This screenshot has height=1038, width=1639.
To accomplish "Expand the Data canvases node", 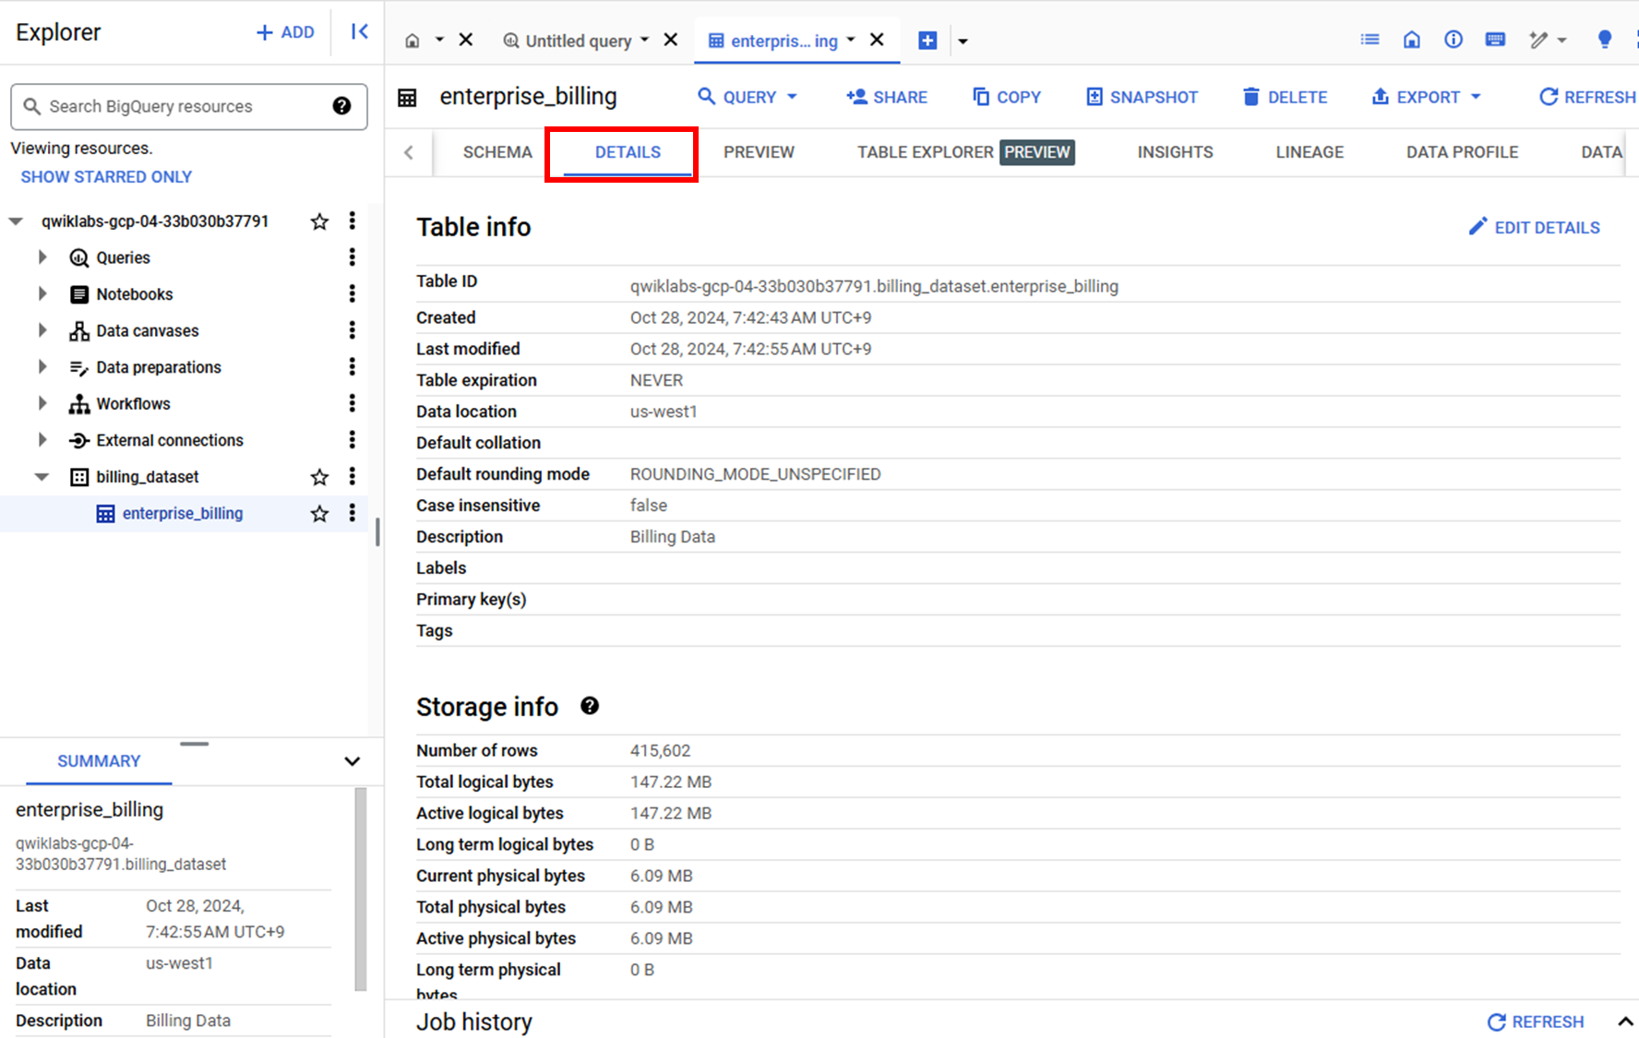I will (x=42, y=330).
